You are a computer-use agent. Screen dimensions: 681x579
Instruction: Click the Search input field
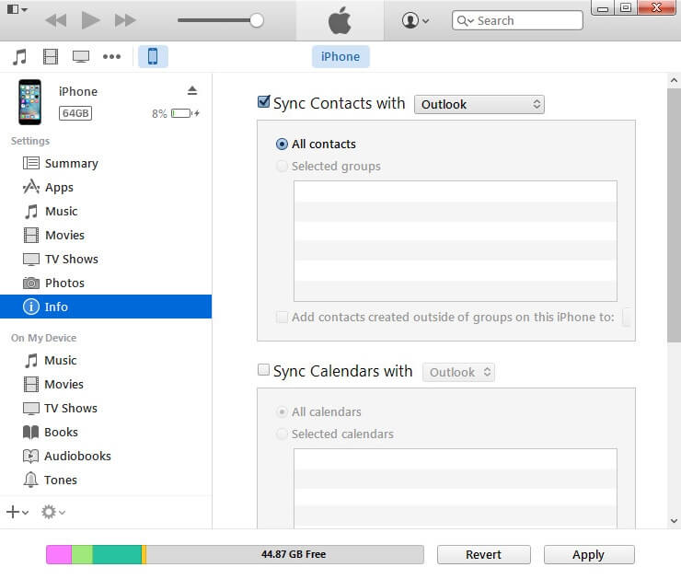coord(517,20)
